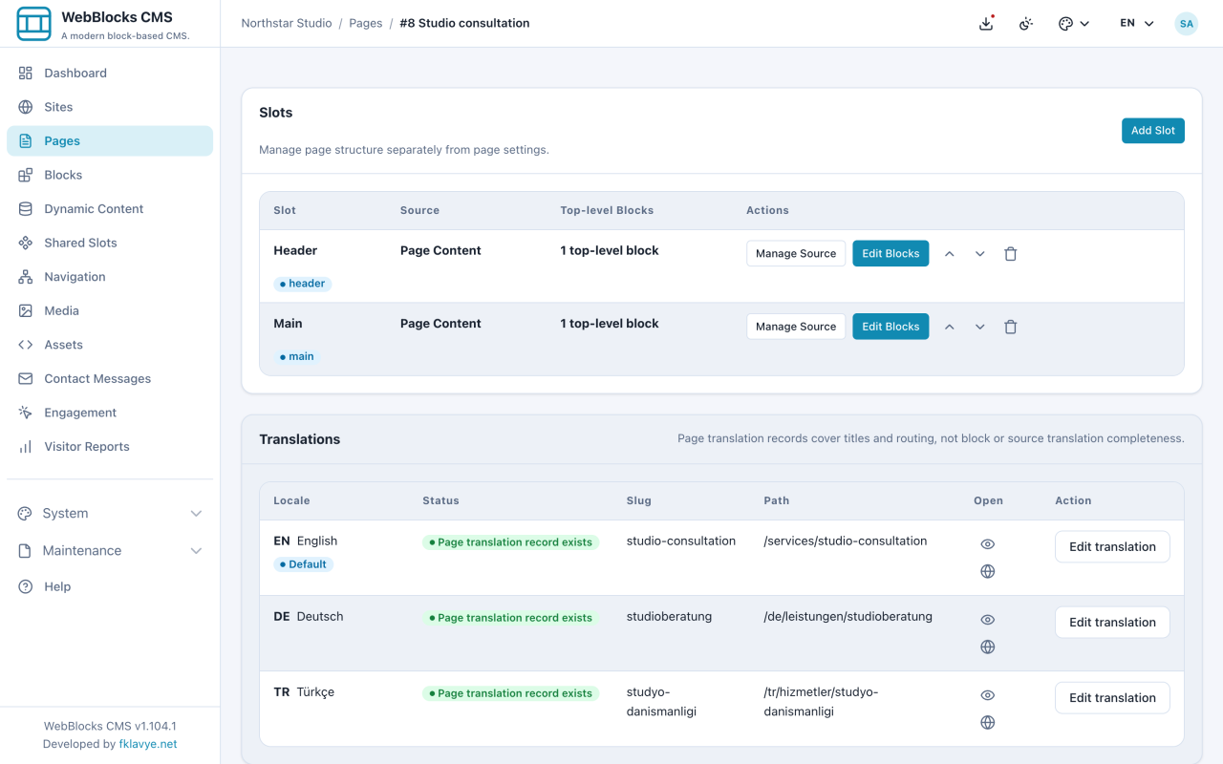The image size is (1223, 764).
Task: Open the fklavye.net developer link
Action: point(148,744)
